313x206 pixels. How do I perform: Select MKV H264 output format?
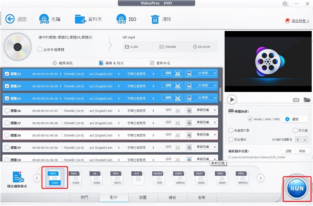coord(76,178)
